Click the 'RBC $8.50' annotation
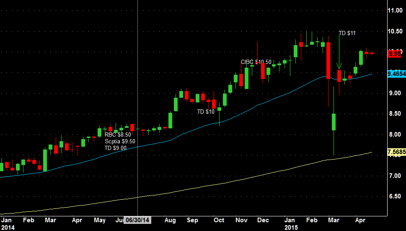This screenshot has width=406, height=231. pyautogui.click(x=118, y=135)
